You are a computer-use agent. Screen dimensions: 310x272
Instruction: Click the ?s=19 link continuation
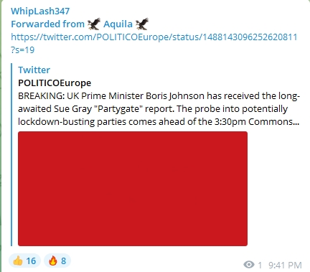pos(23,50)
